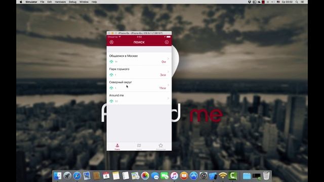Image resolution: width=324 pixels, height=182 pixels.
Task: Click the menu bar clock
Action: [287, 2]
